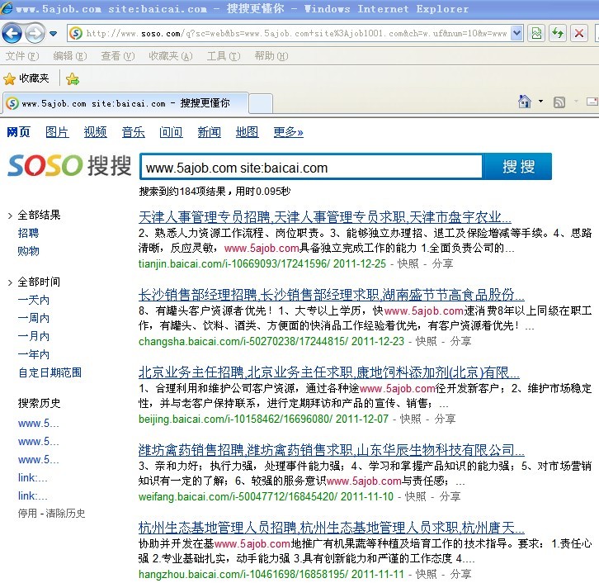
Task: Expand the address bar URL dropdown
Action: tap(517, 33)
